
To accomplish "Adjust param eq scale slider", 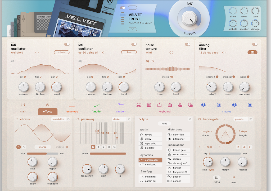I will 108,154.
